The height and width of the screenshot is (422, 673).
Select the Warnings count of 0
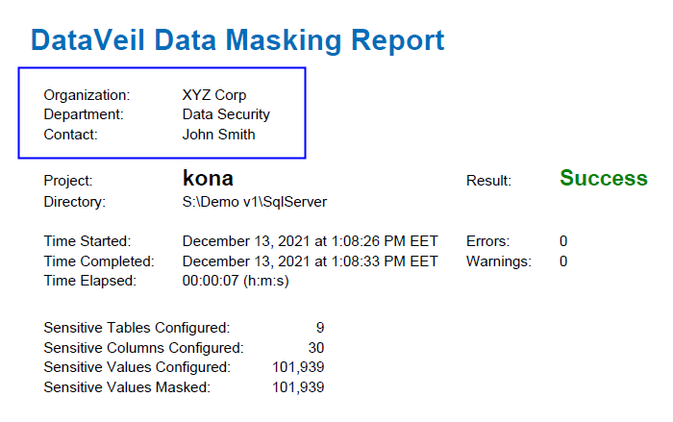[563, 261]
